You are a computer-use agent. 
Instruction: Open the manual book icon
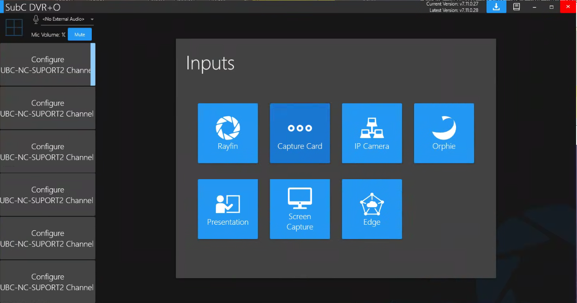click(517, 7)
